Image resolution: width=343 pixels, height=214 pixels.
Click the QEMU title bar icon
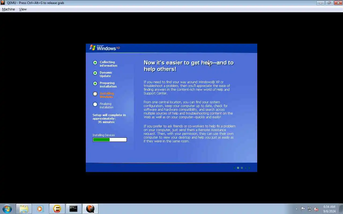[3, 3]
